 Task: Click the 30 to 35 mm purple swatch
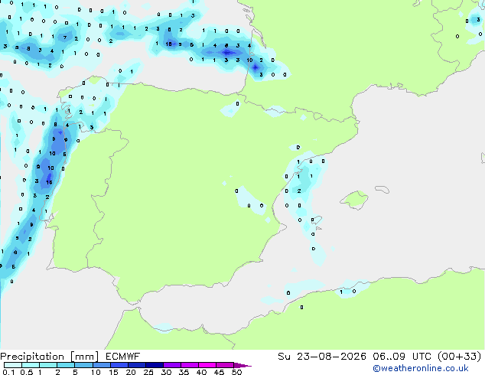[x=172, y=365]
